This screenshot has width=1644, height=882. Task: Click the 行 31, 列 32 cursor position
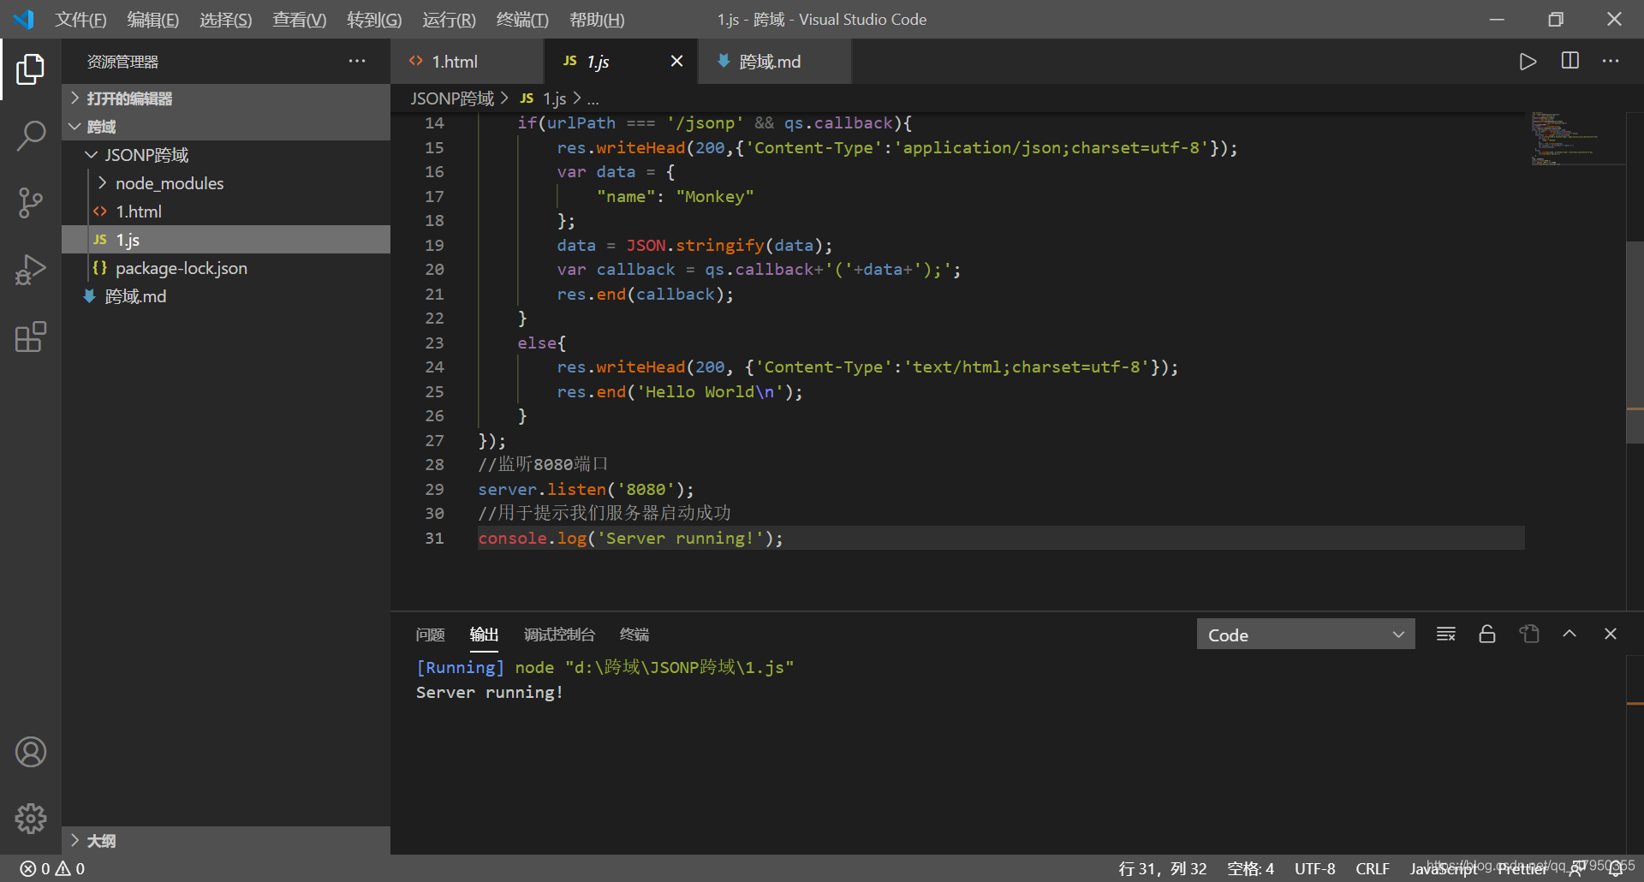click(1162, 868)
